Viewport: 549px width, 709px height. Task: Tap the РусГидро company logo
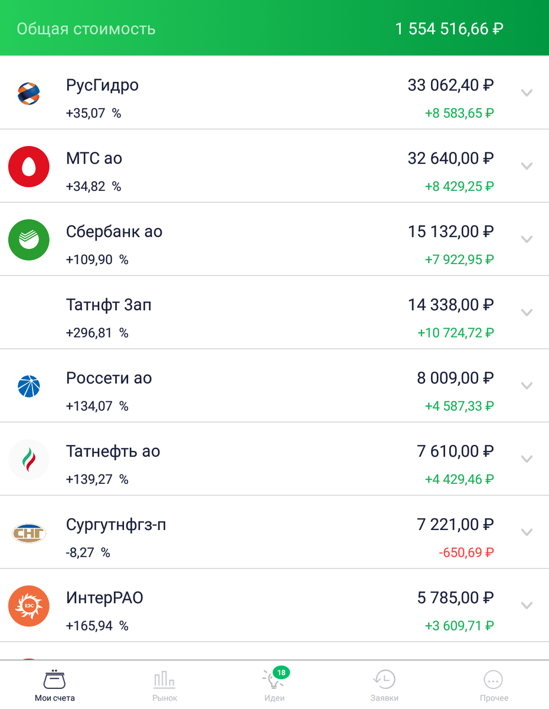pos(28,93)
